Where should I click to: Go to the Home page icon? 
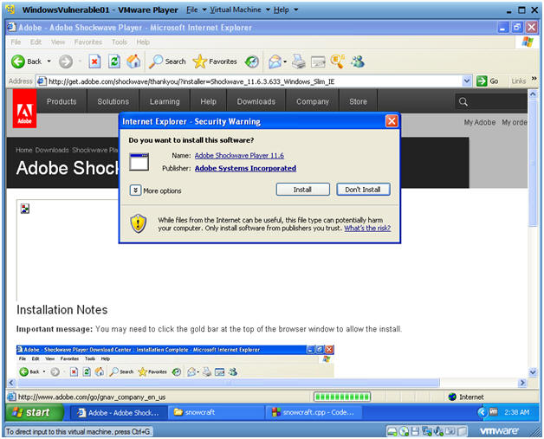click(133, 61)
